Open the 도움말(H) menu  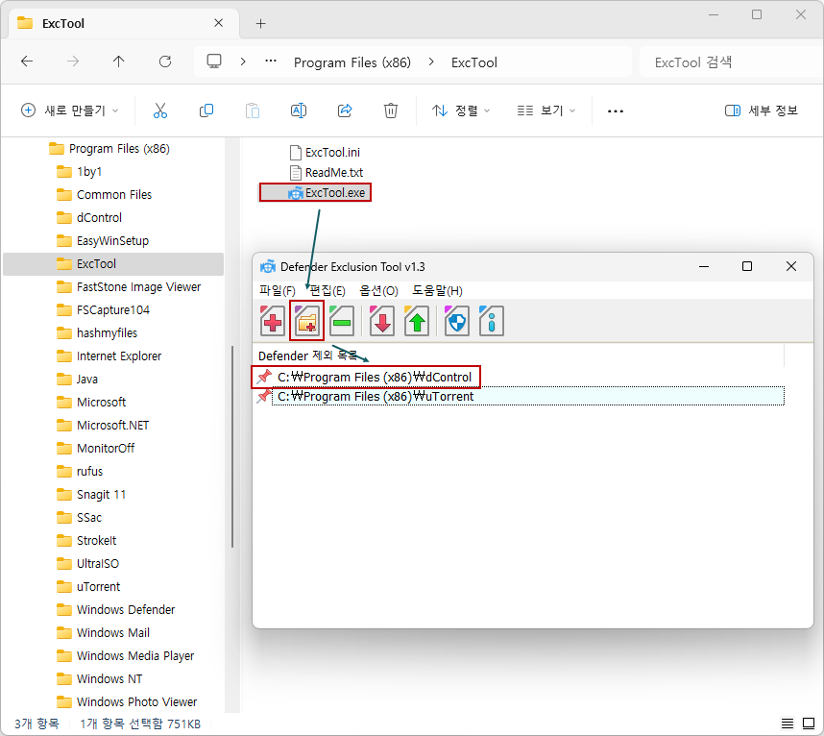point(437,291)
